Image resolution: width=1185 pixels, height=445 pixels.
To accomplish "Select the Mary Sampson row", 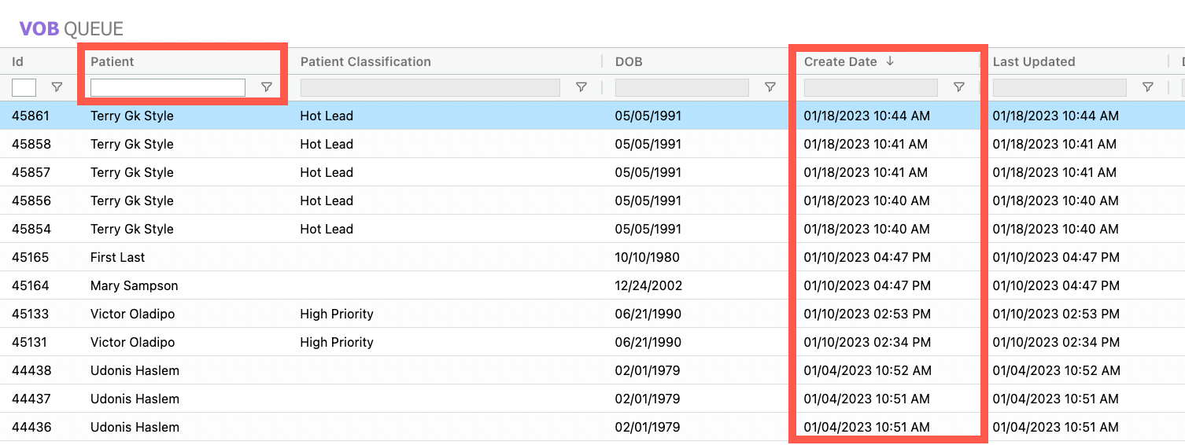I will 134,285.
